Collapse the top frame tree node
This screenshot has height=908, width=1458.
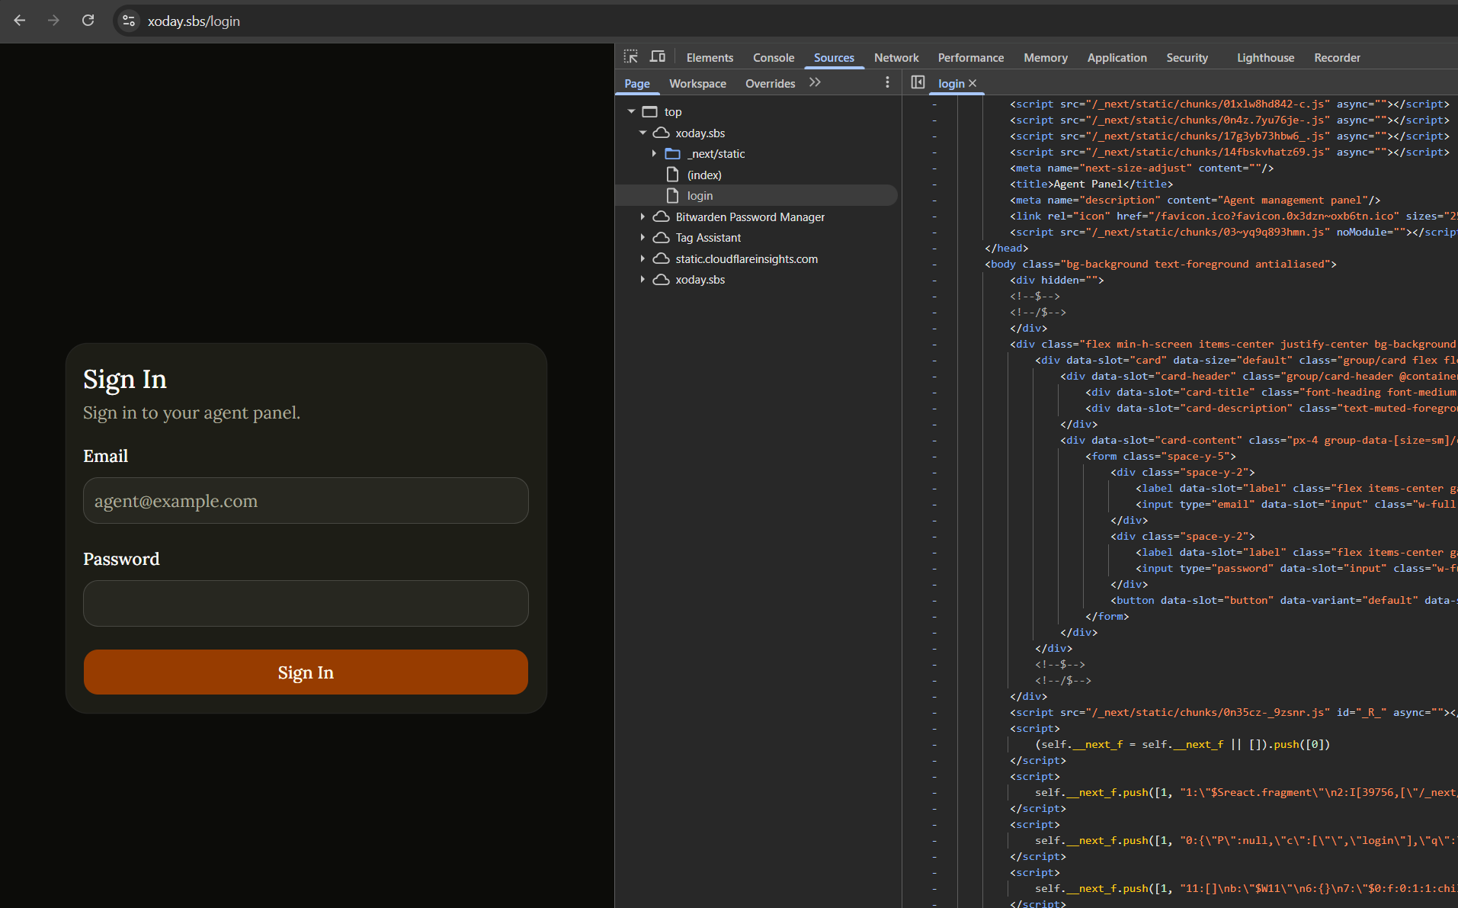point(631,112)
